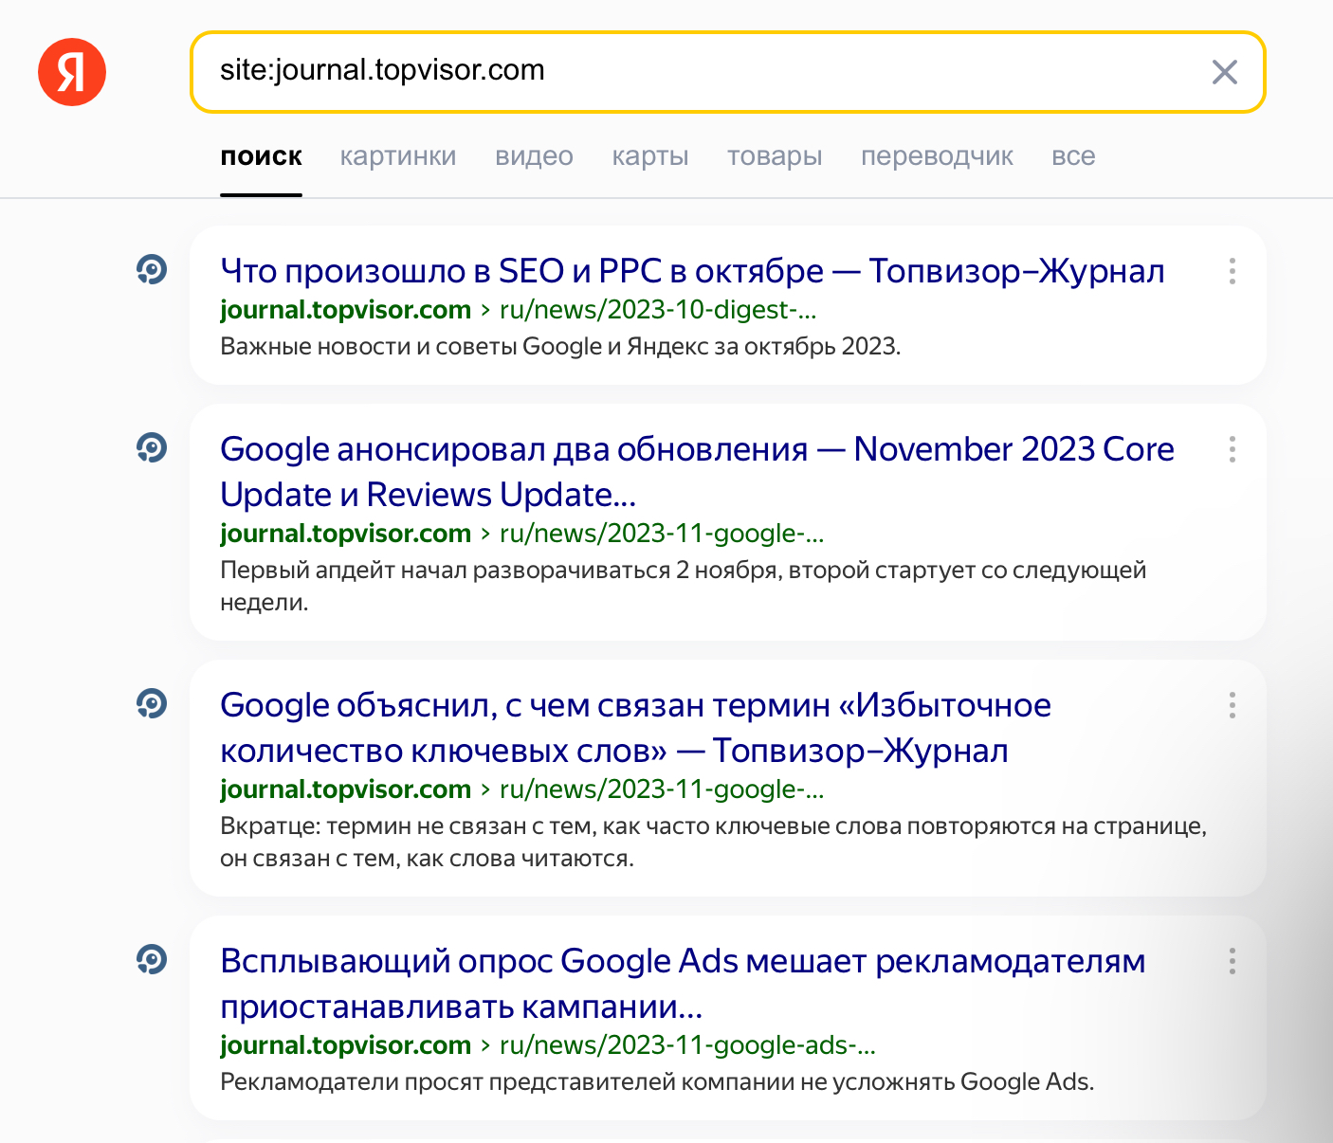Image resolution: width=1333 pixels, height=1143 pixels.
Task: Click favicon beside the Google Ads опрос result
Action: (152, 960)
